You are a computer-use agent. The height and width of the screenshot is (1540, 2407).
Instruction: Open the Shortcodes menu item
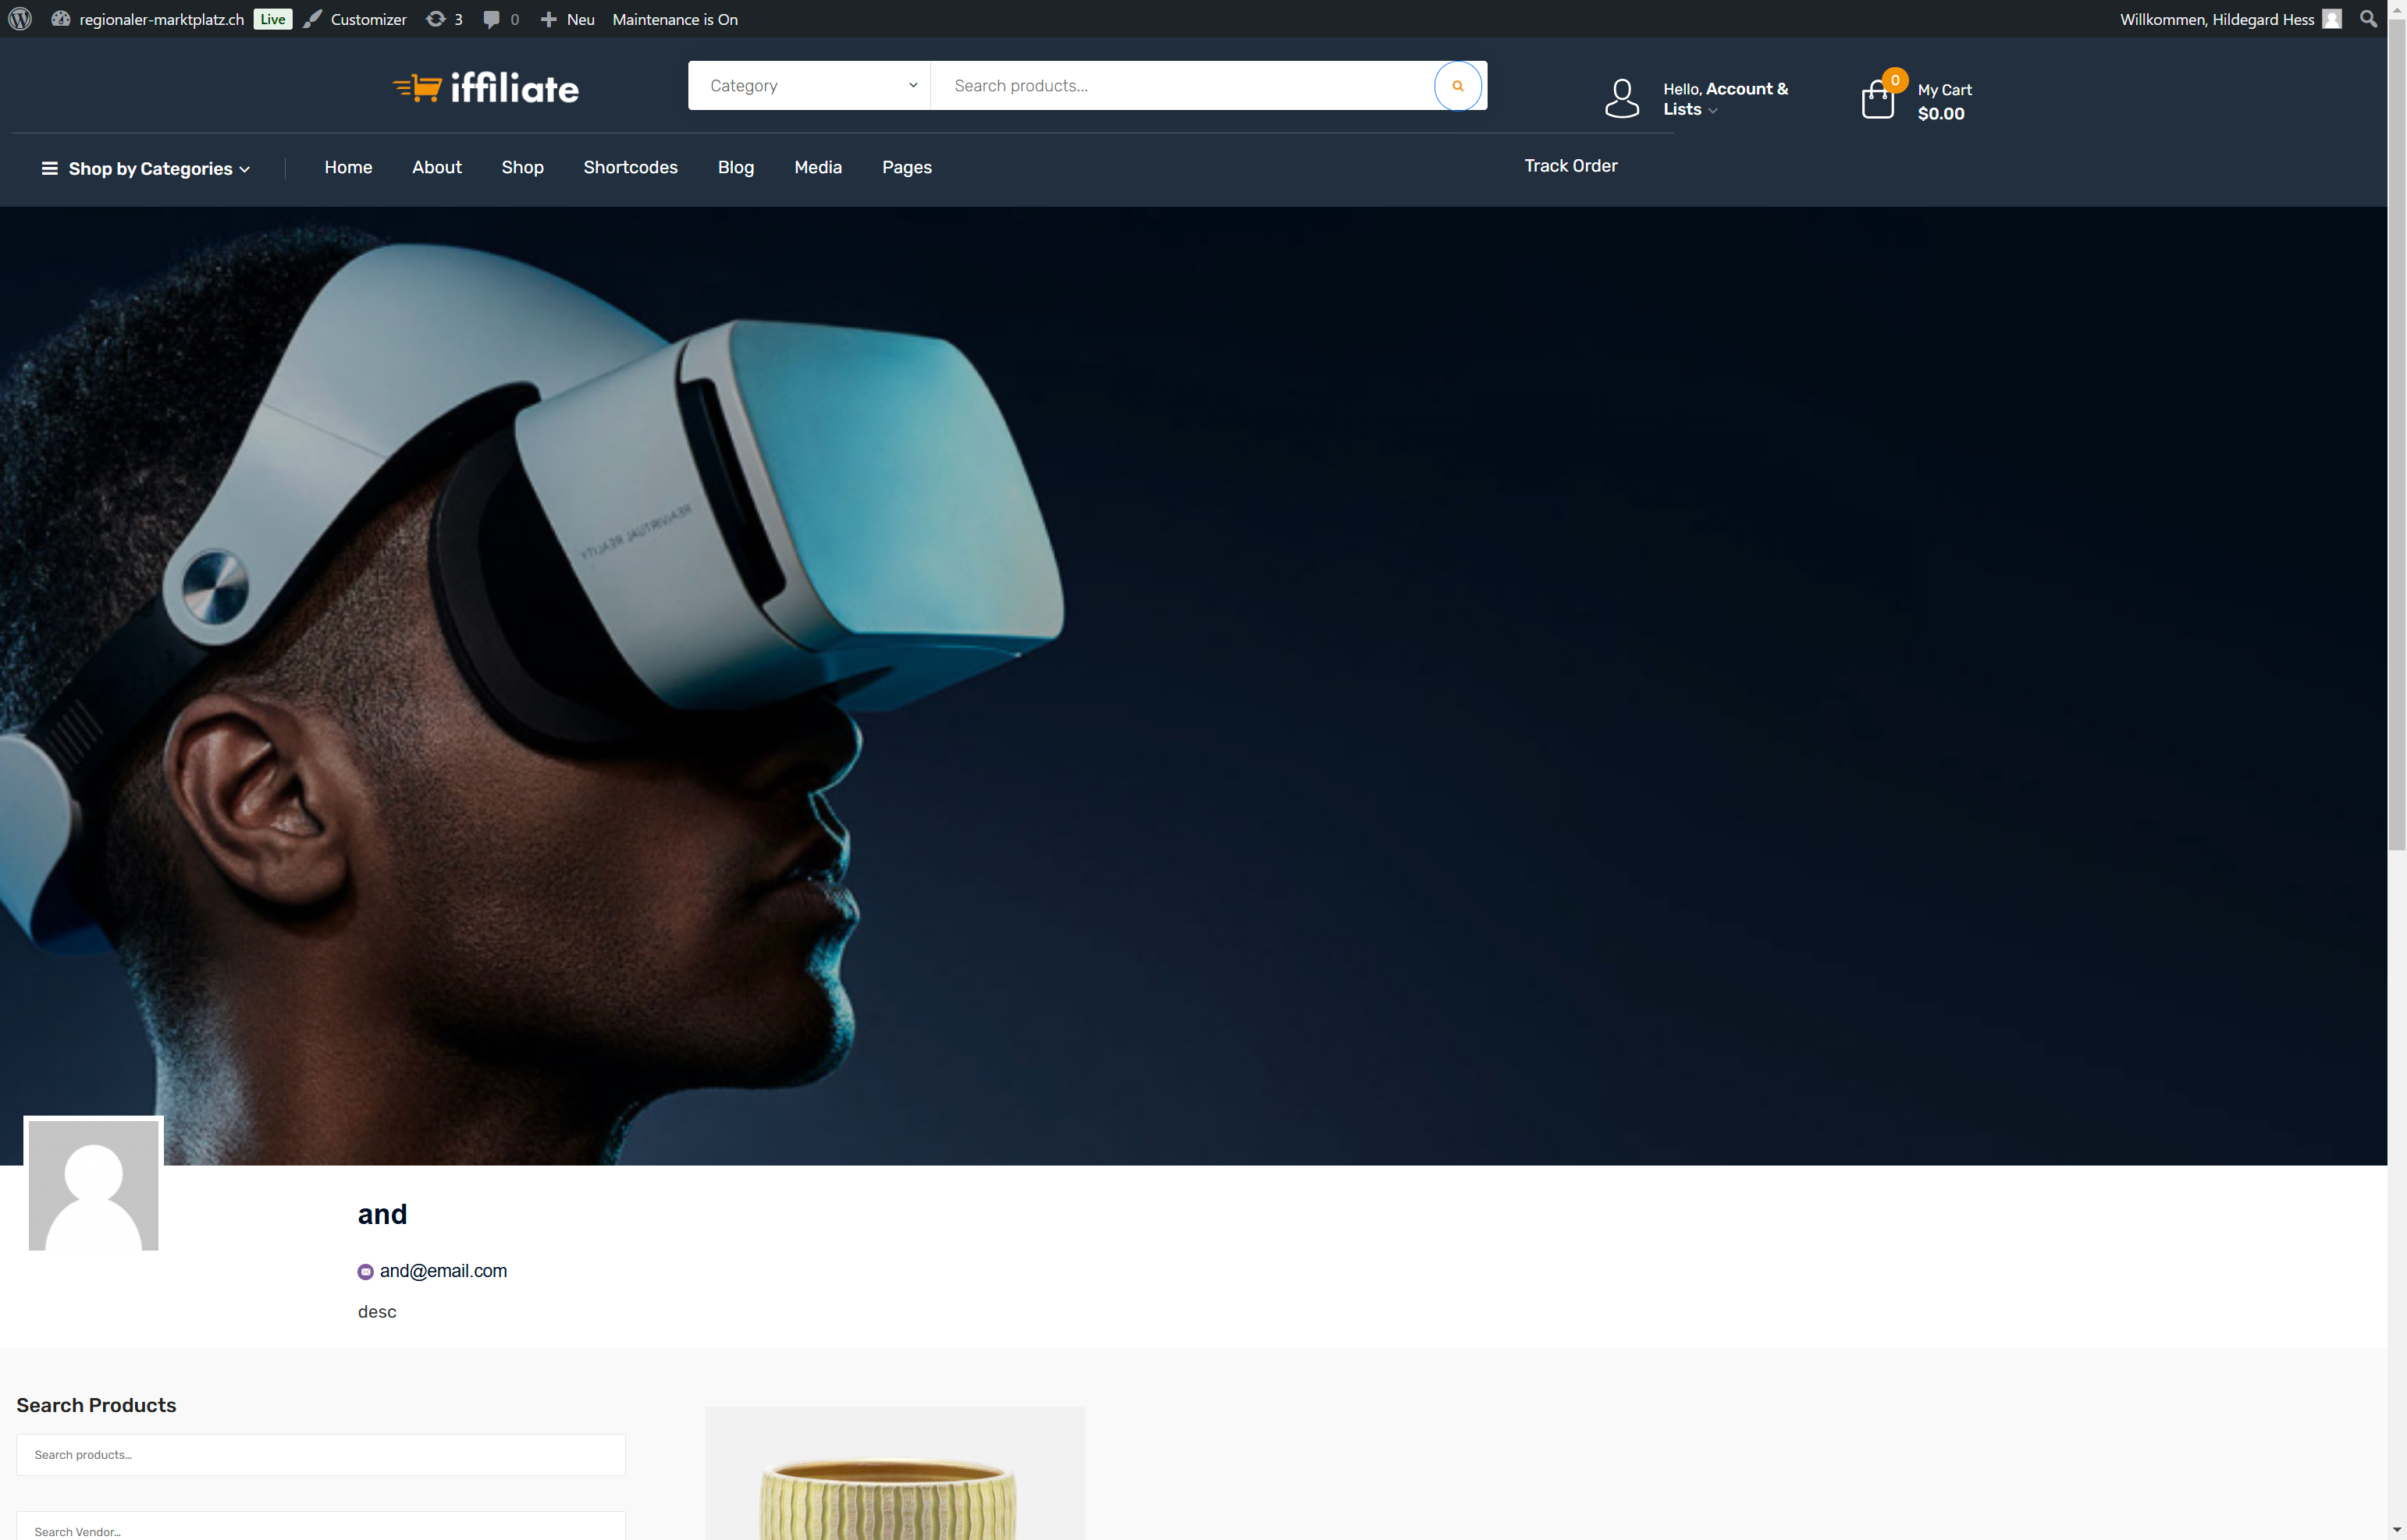pyautogui.click(x=631, y=168)
